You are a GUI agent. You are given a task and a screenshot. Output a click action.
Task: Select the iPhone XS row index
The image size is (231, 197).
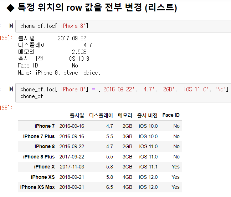[43, 177]
